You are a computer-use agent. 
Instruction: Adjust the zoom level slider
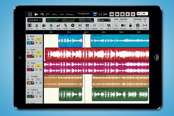[x=140, y=19]
